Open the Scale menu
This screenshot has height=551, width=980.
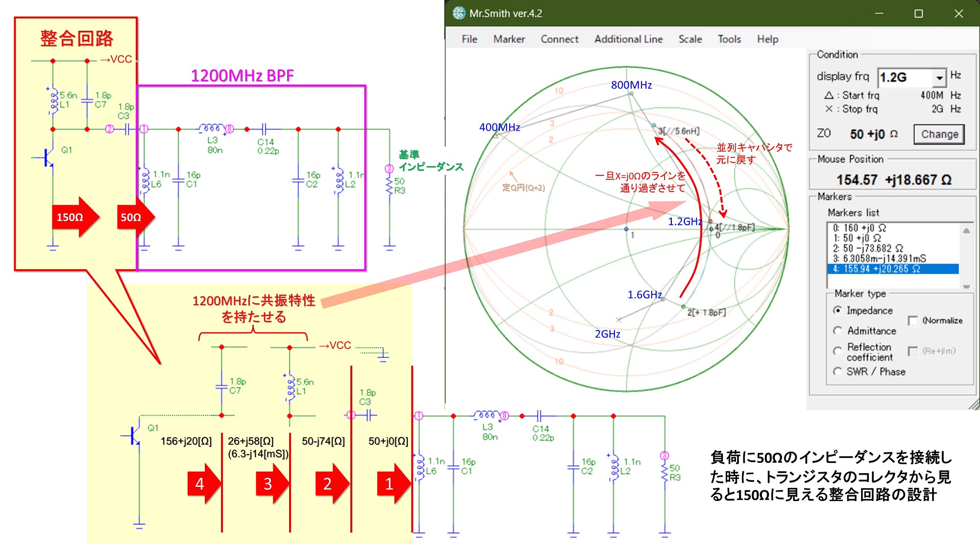690,39
